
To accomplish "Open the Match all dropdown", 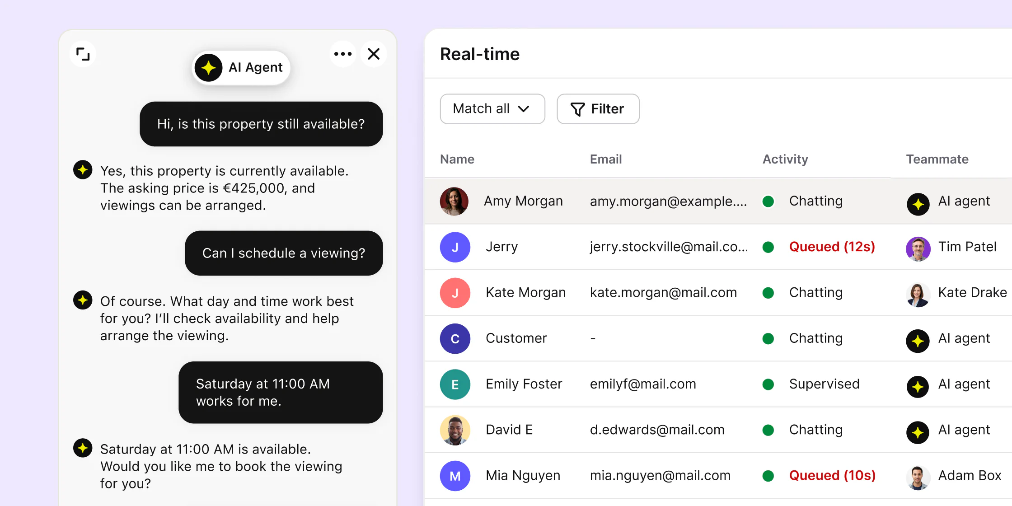I will 492,109.
